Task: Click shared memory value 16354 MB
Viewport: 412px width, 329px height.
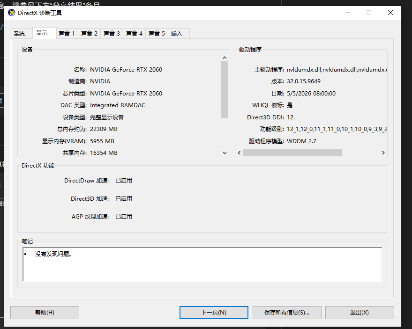Action: click(104, 153)
